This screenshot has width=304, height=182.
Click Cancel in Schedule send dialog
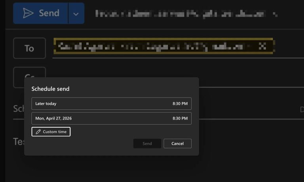coord(177,144)
